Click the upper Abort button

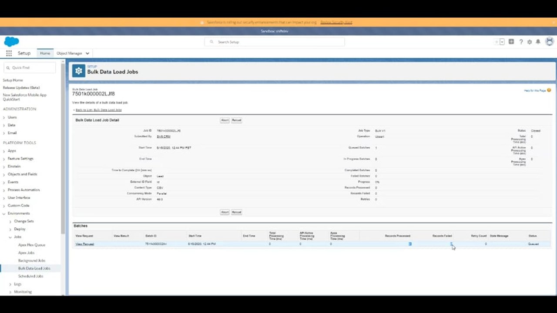click(x=225, y=120)
